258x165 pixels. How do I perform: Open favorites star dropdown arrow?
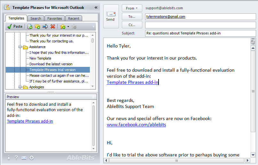68,26
